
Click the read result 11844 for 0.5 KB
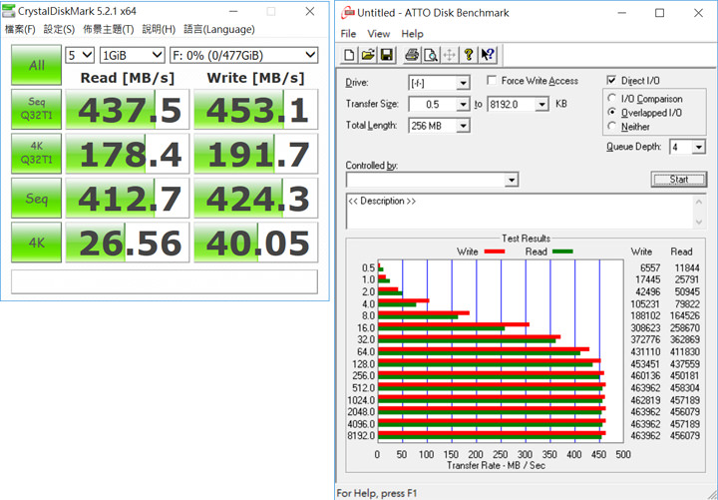[x=687, y=267]
